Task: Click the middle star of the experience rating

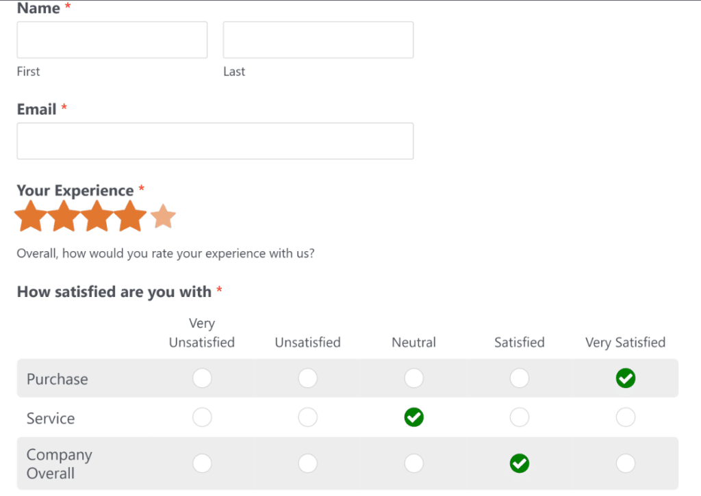Action: click(x=97, y=216)
